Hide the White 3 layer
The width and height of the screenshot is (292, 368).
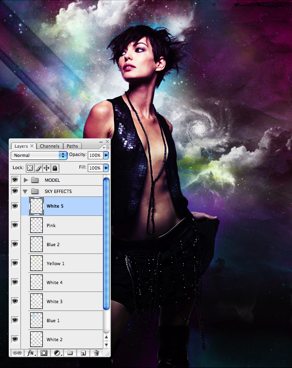coord(15,301)
